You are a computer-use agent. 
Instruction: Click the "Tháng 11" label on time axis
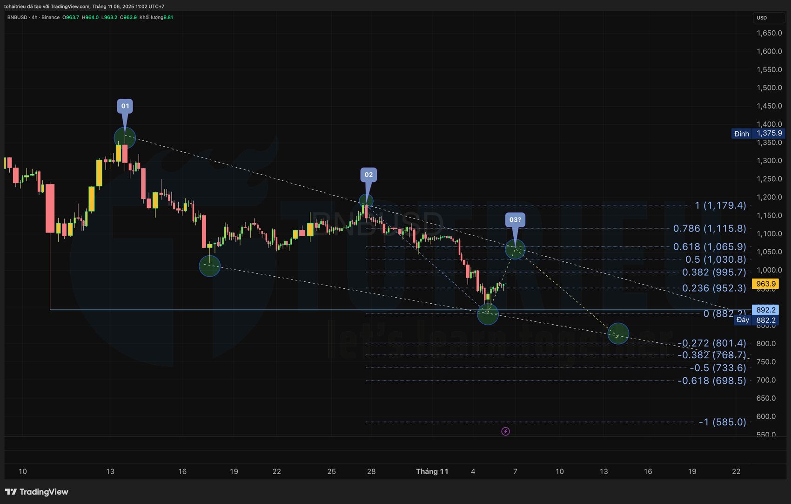coord(432,471)
